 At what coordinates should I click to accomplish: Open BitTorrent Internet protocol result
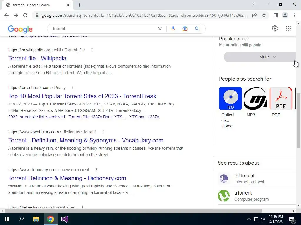coord(257,179)
